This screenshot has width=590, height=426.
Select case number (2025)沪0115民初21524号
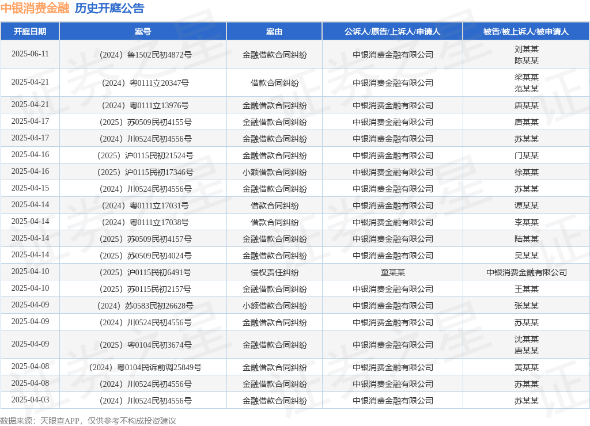point(145,155)
